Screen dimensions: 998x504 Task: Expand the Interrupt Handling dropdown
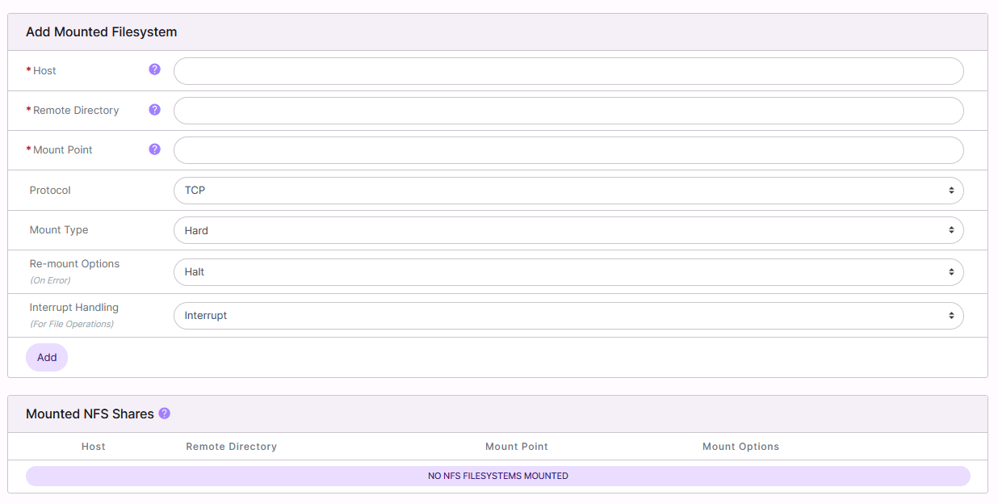coord(568,316)
